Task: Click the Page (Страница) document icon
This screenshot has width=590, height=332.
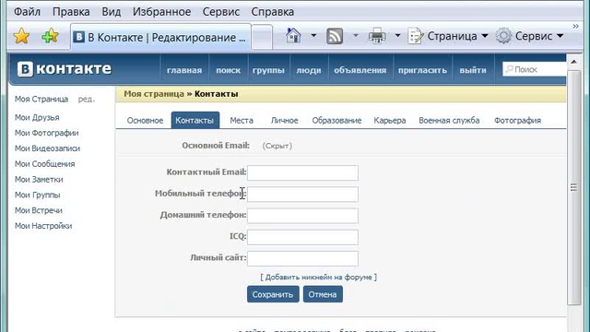Action: click(416, 36)
